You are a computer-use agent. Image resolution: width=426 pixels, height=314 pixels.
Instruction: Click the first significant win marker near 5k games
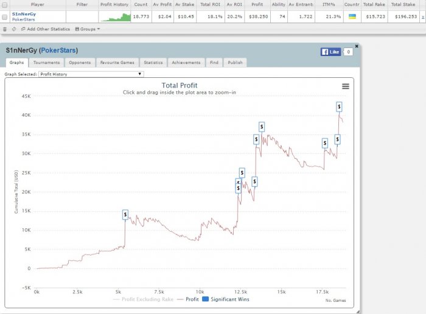click(125, 215)
